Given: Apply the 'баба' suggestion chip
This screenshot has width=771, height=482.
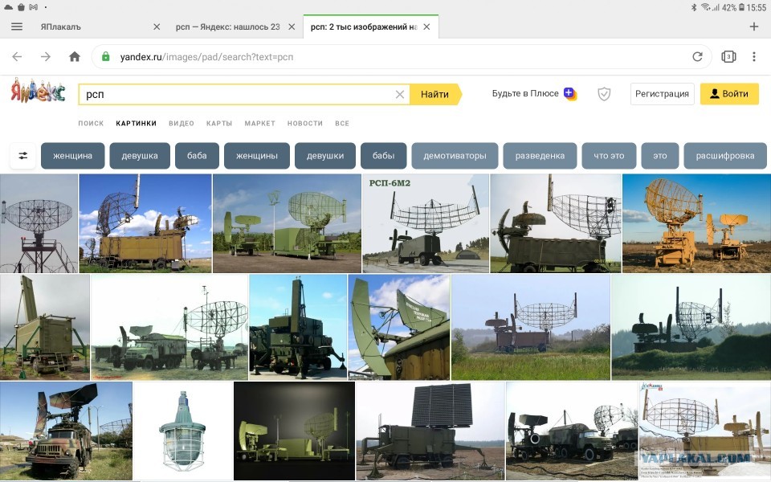Looking at the screenshot, I should pos(197,156).
